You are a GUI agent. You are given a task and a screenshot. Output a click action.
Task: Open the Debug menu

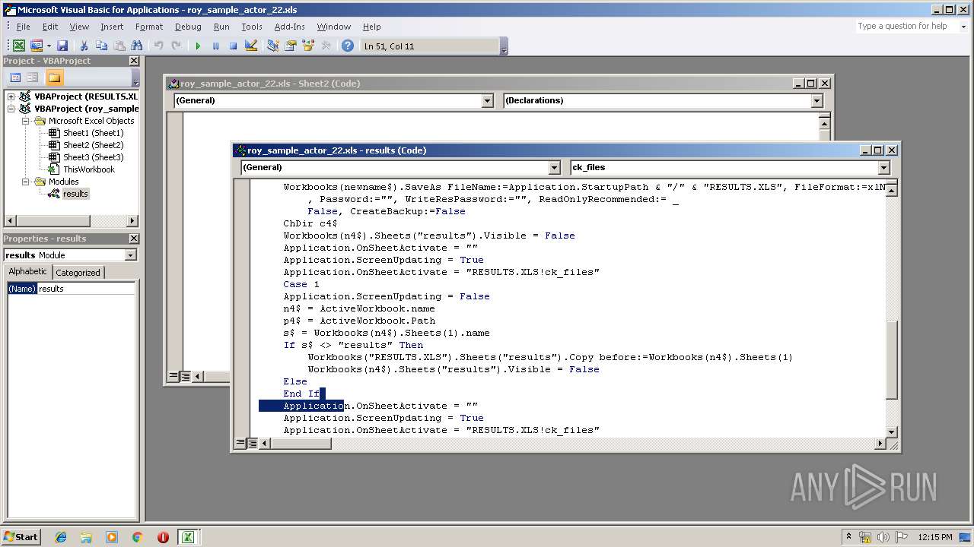[188, 27]
